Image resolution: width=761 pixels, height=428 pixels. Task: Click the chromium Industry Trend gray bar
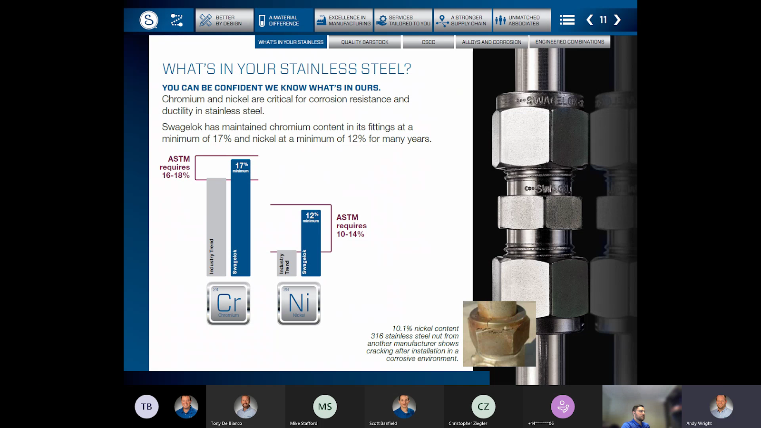(x=216, y=227)
